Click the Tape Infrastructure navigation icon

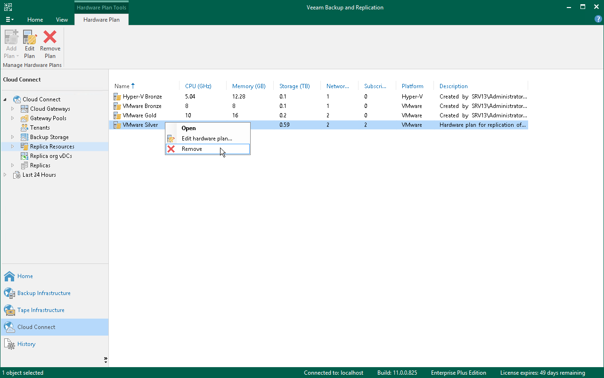coord(9,310)
